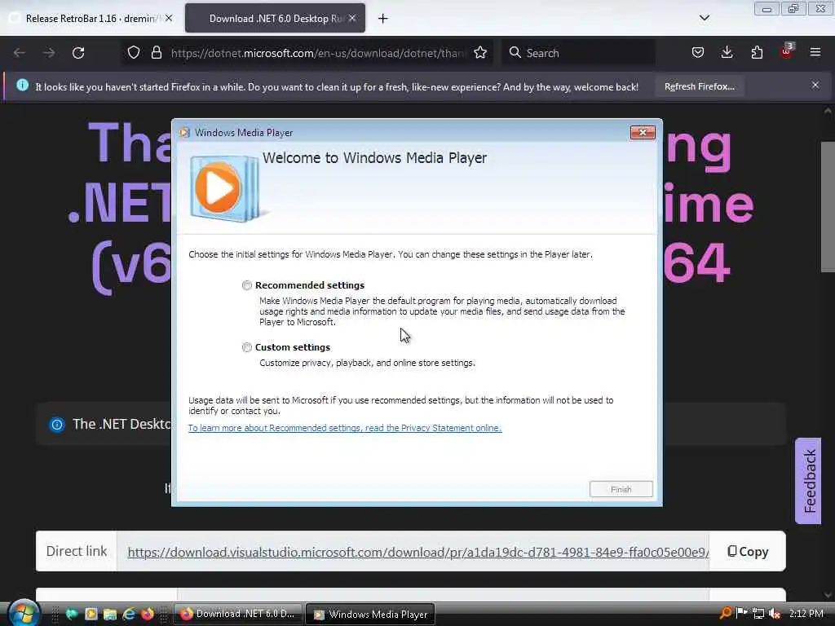
Task: Click the scroll up arrow of page
Action: point(828,111)
